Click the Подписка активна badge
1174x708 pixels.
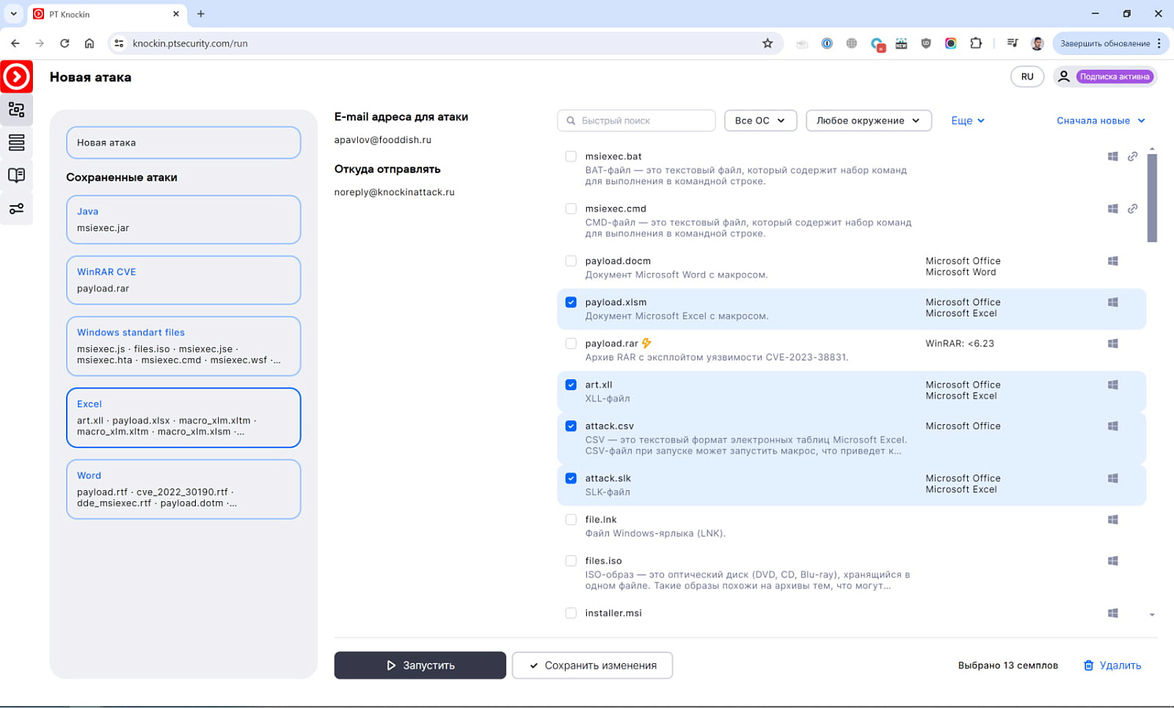pos(1114,76)
